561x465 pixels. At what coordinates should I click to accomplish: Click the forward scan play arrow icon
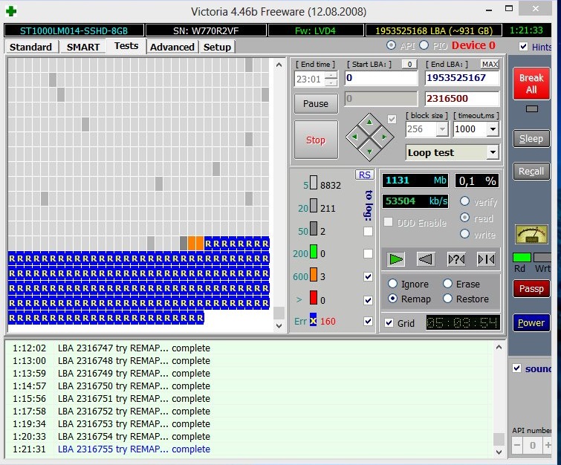click(397, 258)
